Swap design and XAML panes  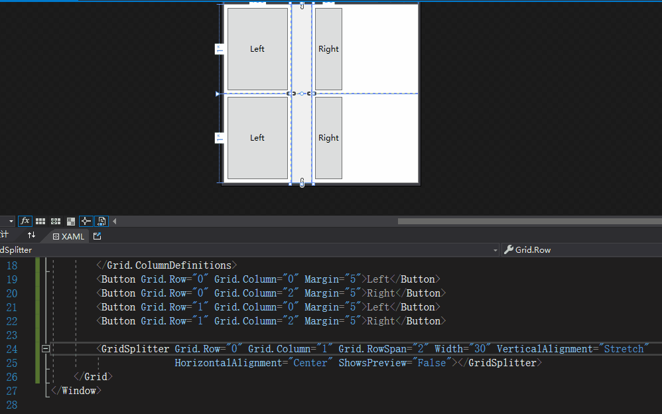pyautogui.click(x=31, y=235)
